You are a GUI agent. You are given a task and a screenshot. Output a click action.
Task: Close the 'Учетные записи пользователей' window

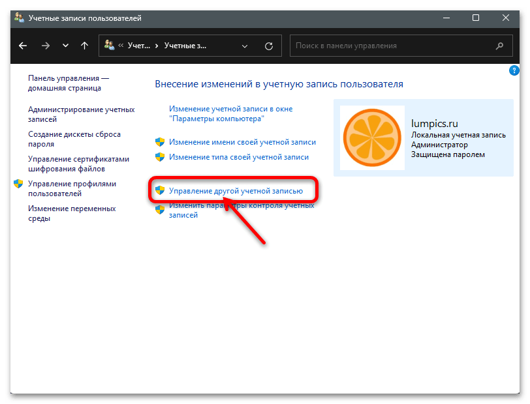click(505, 18)
